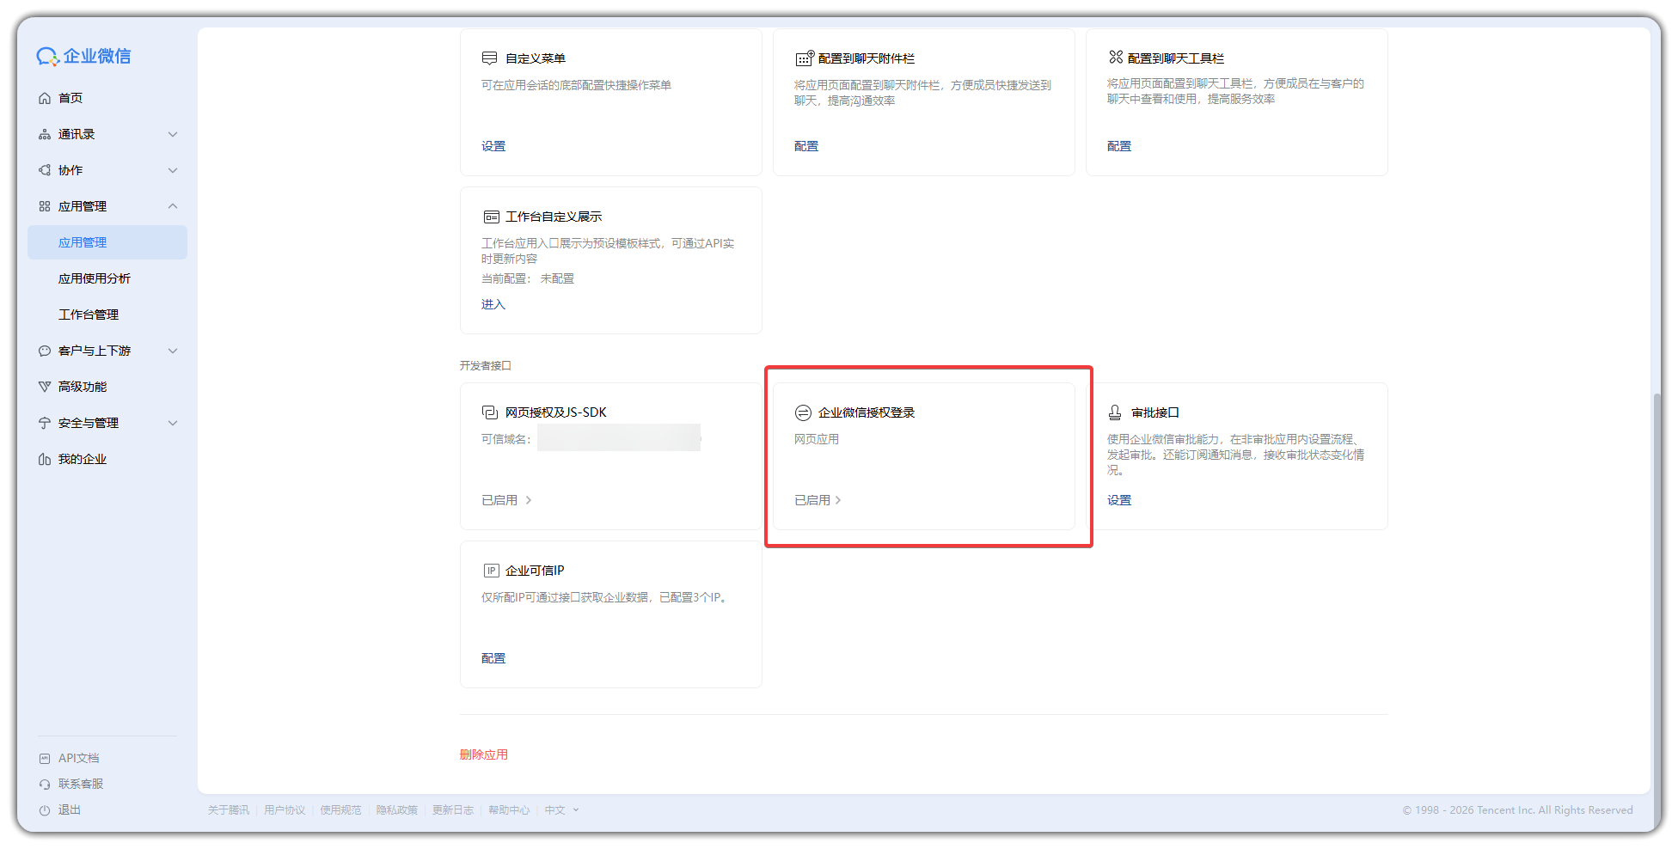Click the 审批接口 stamp icon

[1115, 412]
